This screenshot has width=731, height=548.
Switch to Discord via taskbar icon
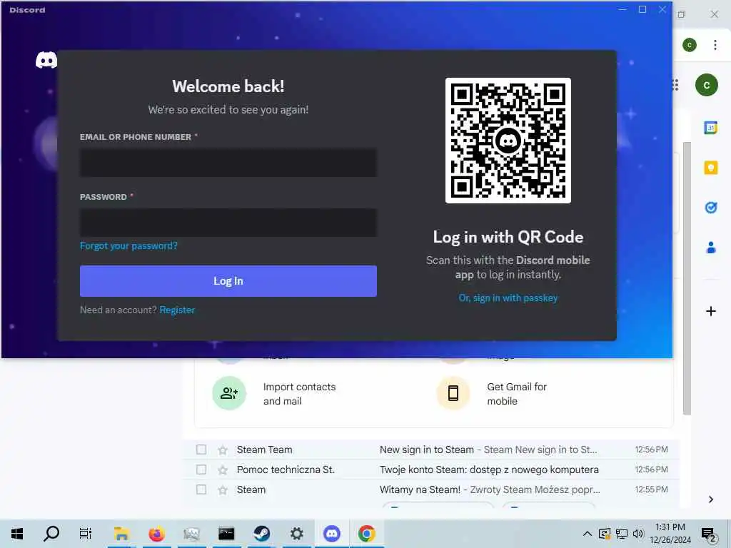click(x=331, y=534)
